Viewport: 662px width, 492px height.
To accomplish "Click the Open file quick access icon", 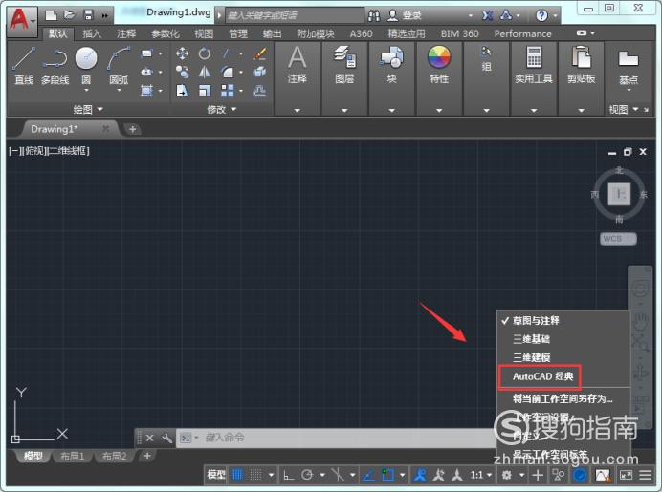I will (69, 15).
